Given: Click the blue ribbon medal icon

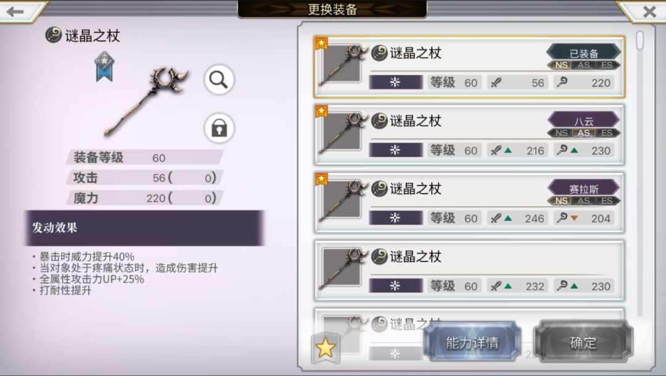Looking at the screenshot, I should (x=104, y=67).
